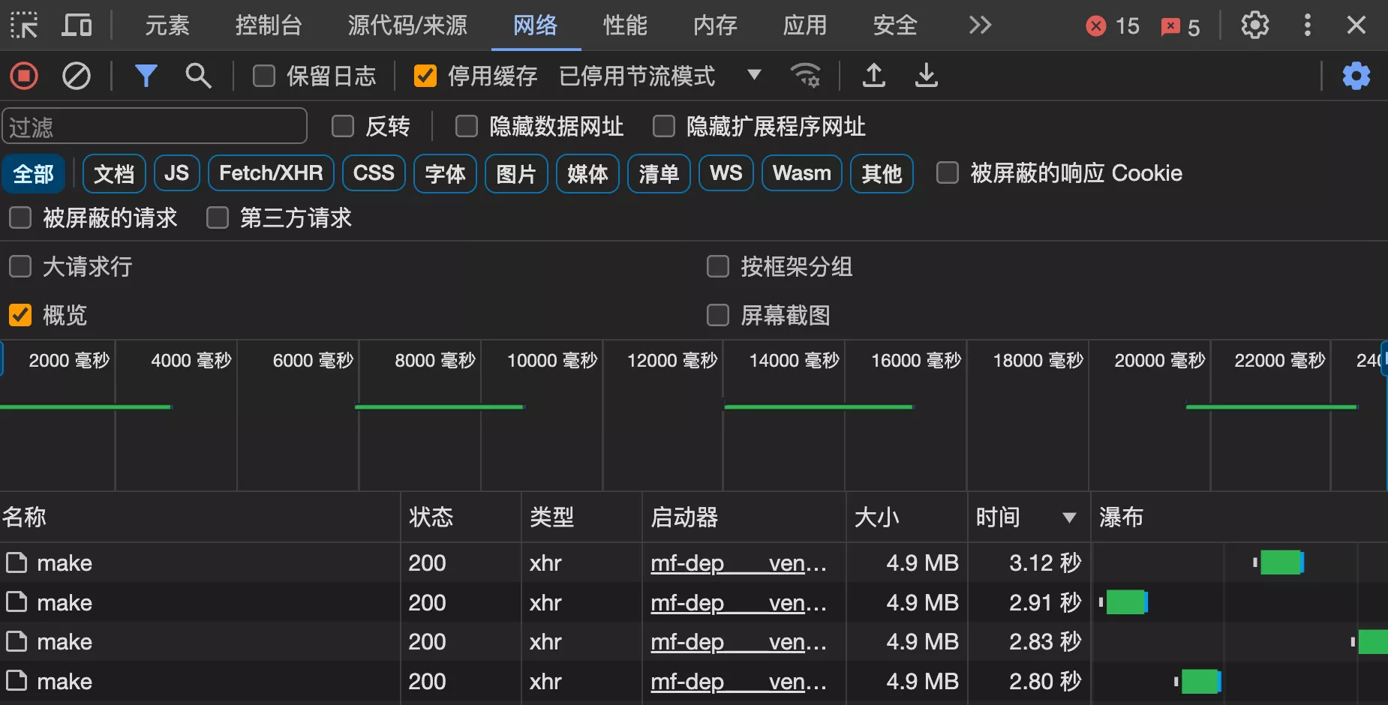
Task: Enable 按框架分组 checkbox
Action: (x=718, y=266)
